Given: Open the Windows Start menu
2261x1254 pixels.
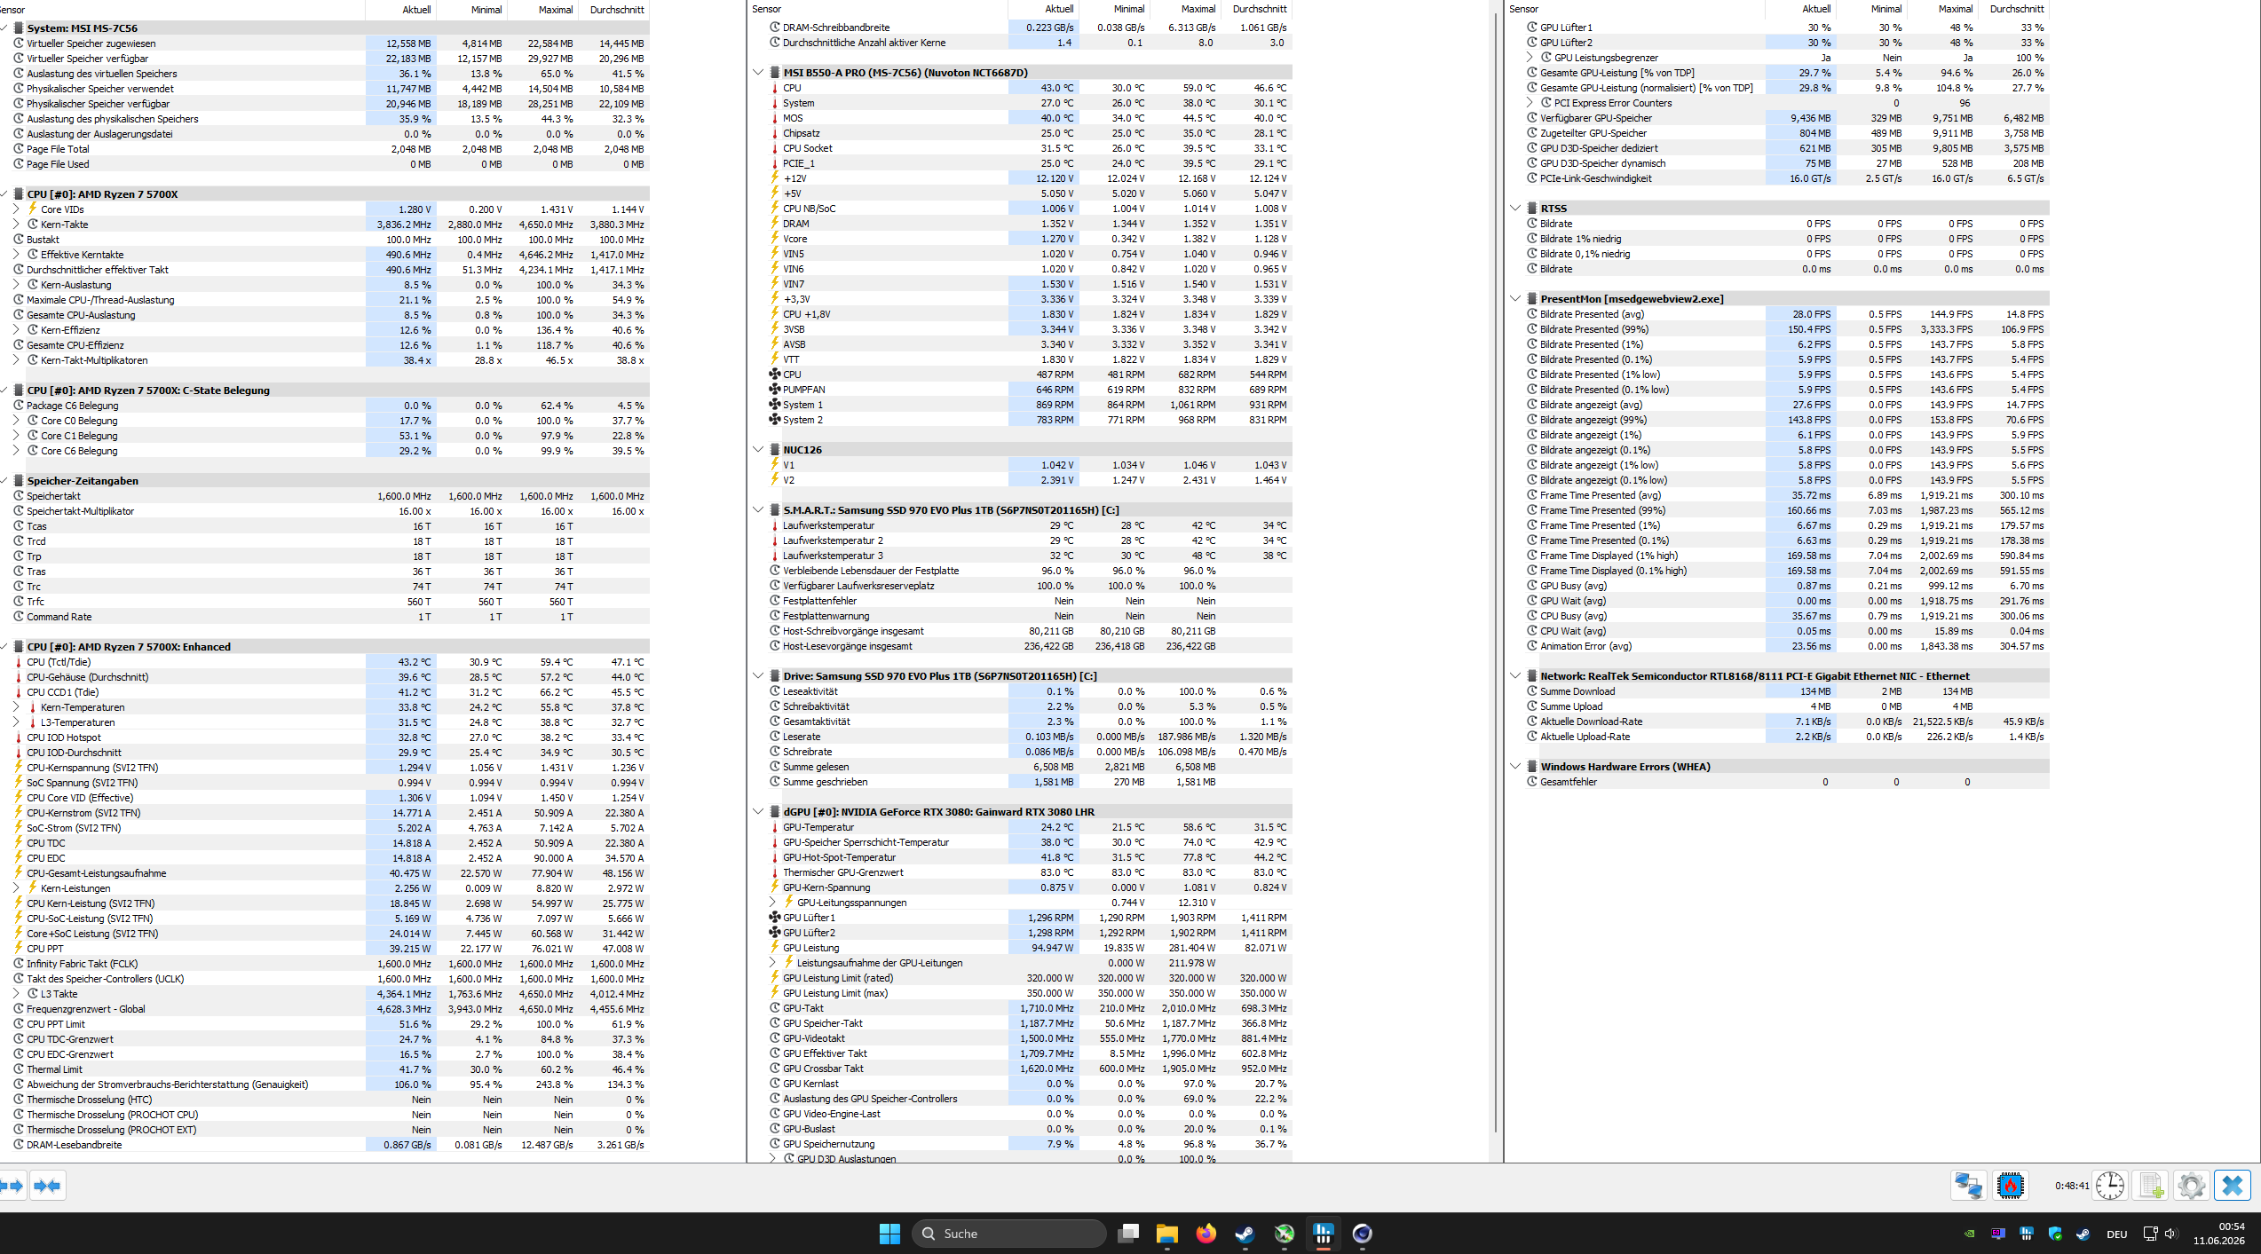Looking at the screenshot, I should point(889,1234).
